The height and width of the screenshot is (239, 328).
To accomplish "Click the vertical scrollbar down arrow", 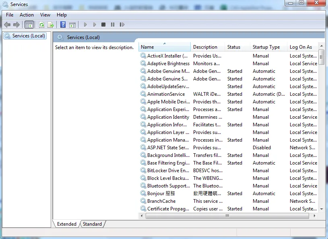I will pos(322,209).
